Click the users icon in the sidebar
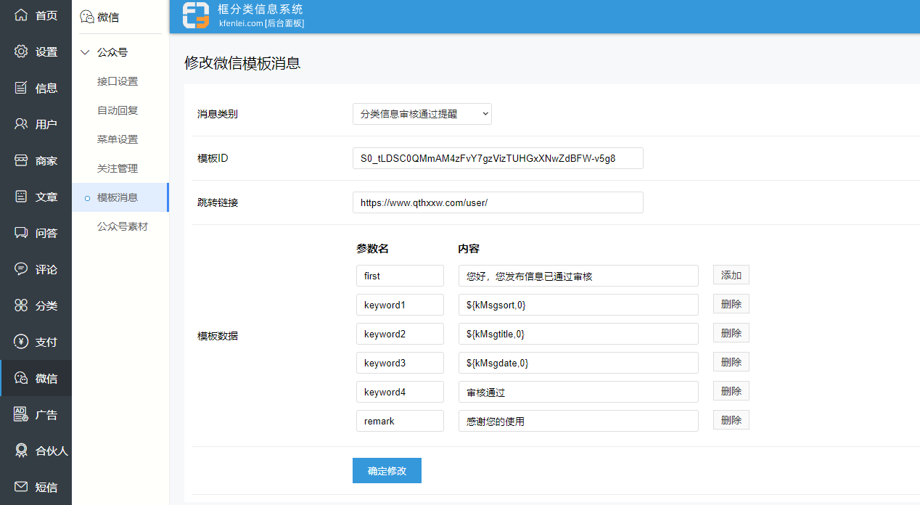This screenshot has height=505, width=920. [21, 124]
